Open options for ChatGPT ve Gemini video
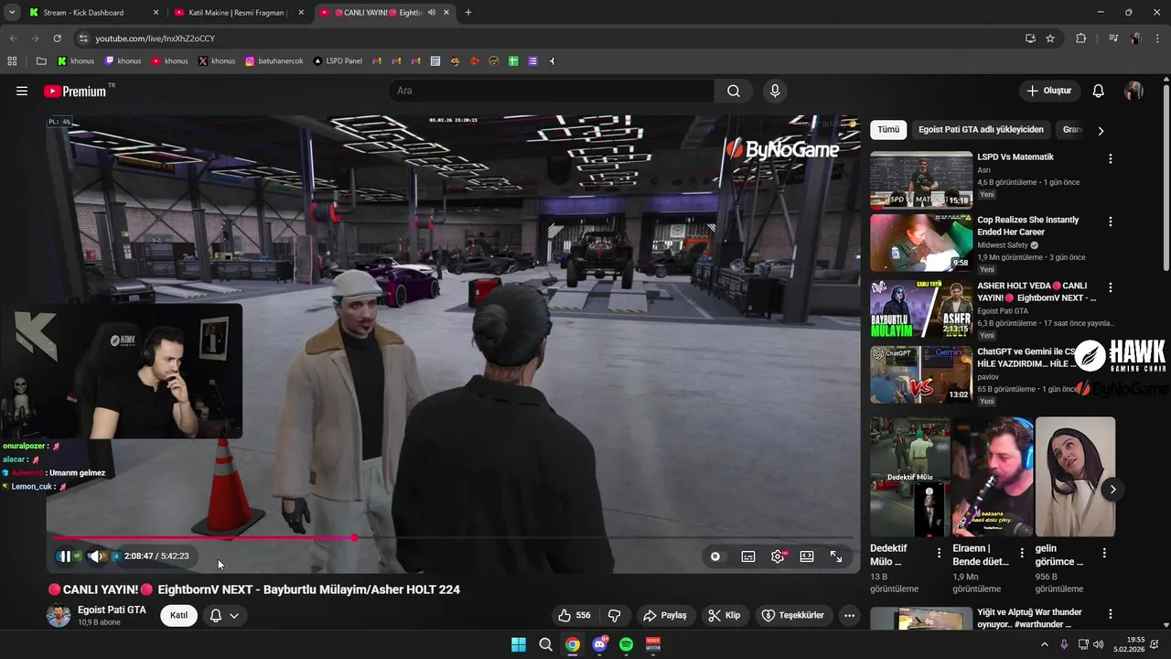The image size is (1171, 659). [1111, 353]
